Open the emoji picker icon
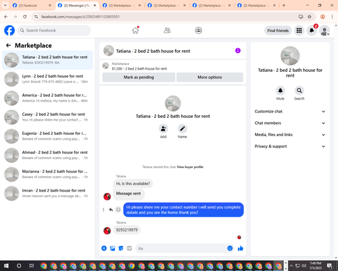The width and height of the screenshot is (338, 271). click(x=230, y=249)
